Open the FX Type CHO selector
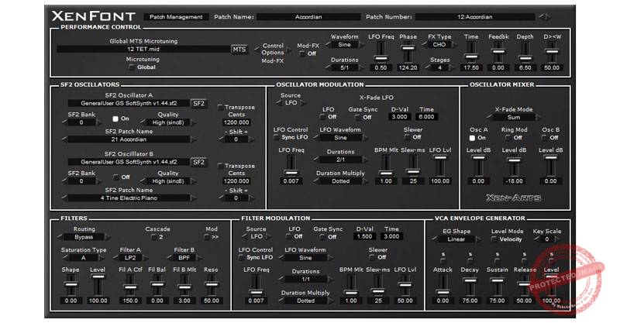 coord(438,46)
